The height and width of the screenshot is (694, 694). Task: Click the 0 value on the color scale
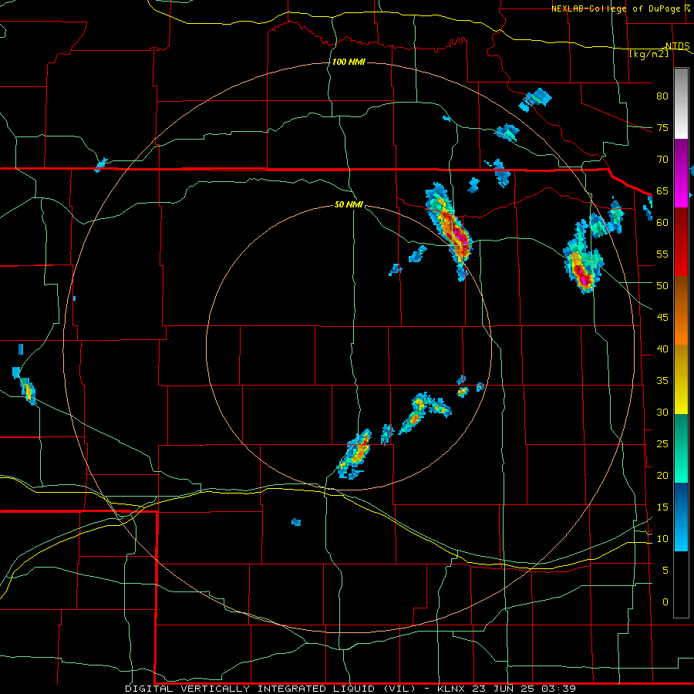[665, 602]
